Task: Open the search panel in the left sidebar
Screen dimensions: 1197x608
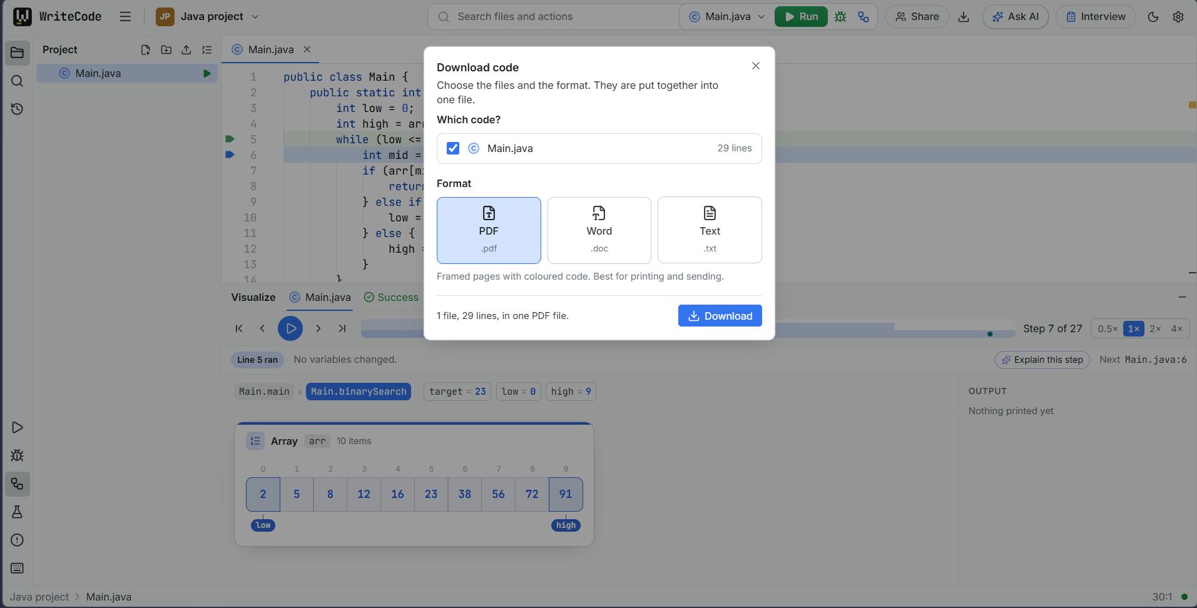Action: (x=18, y=81)
